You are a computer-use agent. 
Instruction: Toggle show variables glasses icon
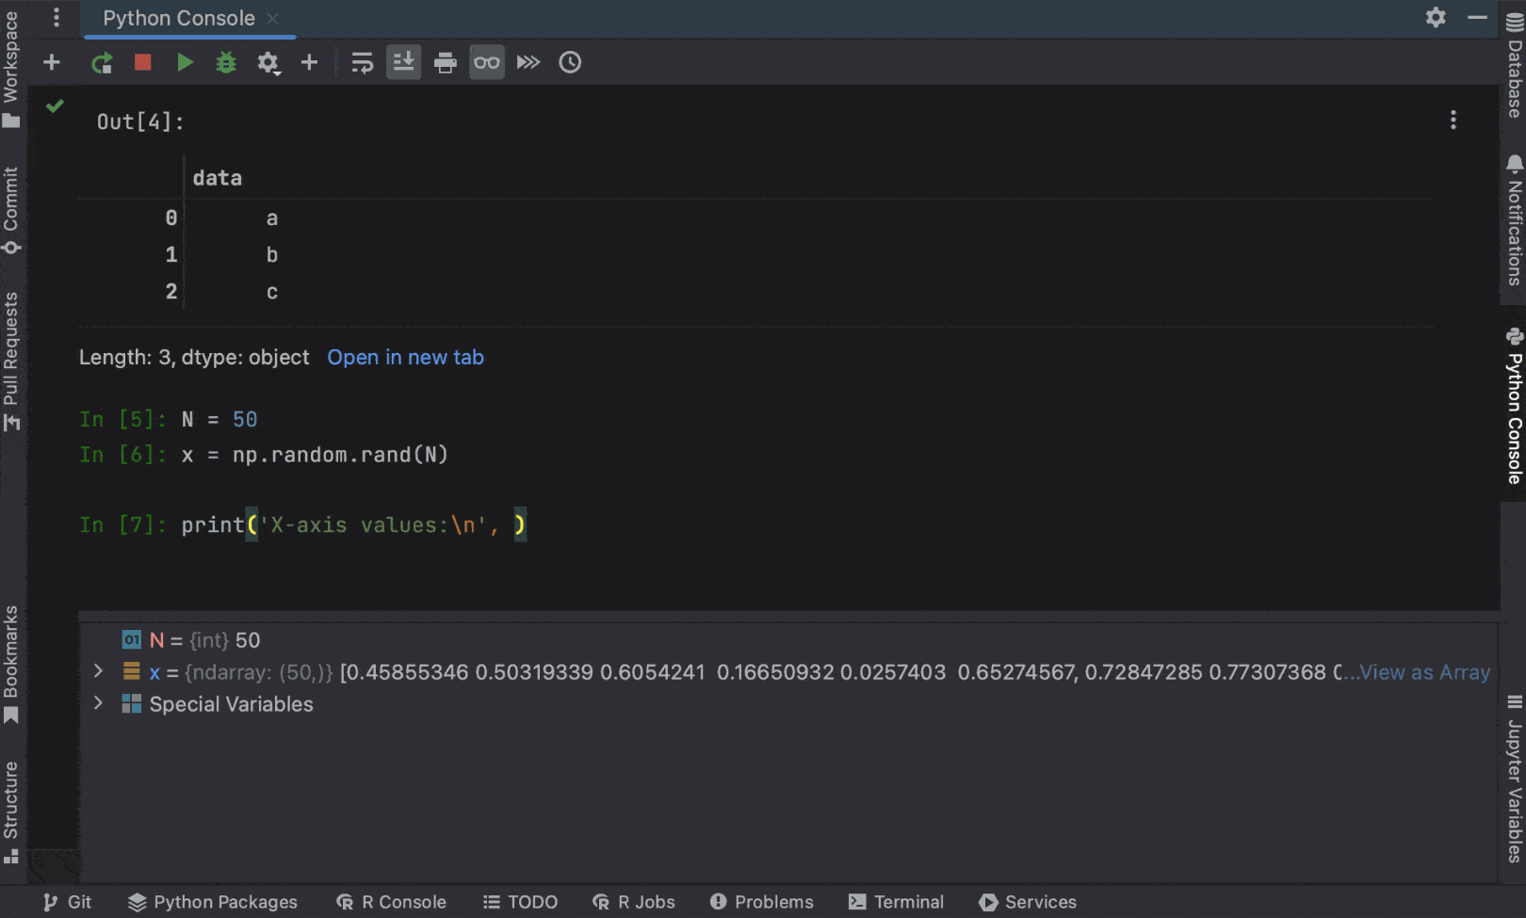pos(487,63)
